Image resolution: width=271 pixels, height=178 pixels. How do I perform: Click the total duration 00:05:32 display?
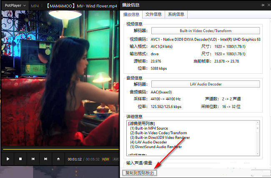click(x=93, y=159)
